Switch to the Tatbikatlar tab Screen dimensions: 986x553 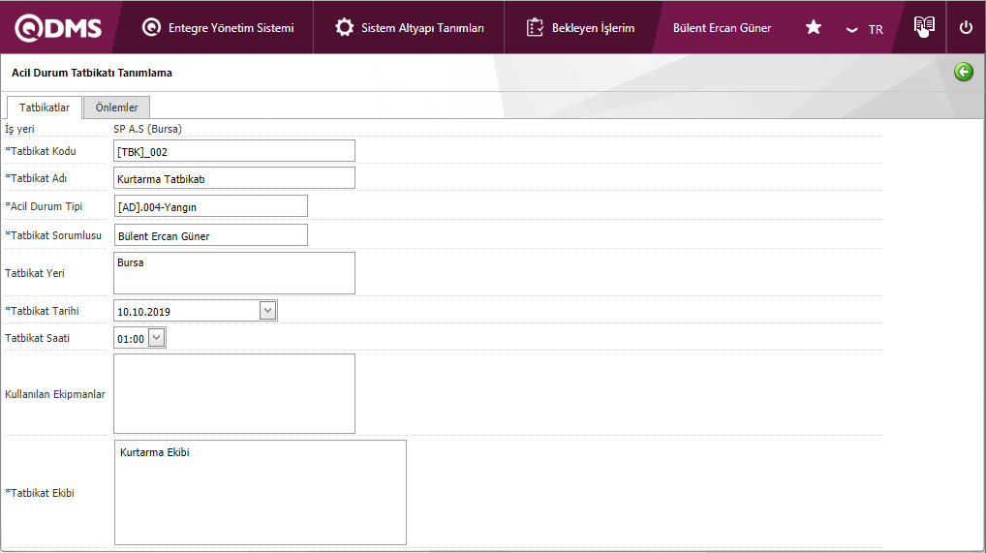point(44,108)
